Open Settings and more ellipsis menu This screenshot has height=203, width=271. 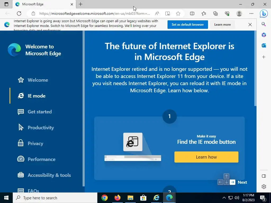[x=251, y=13]
